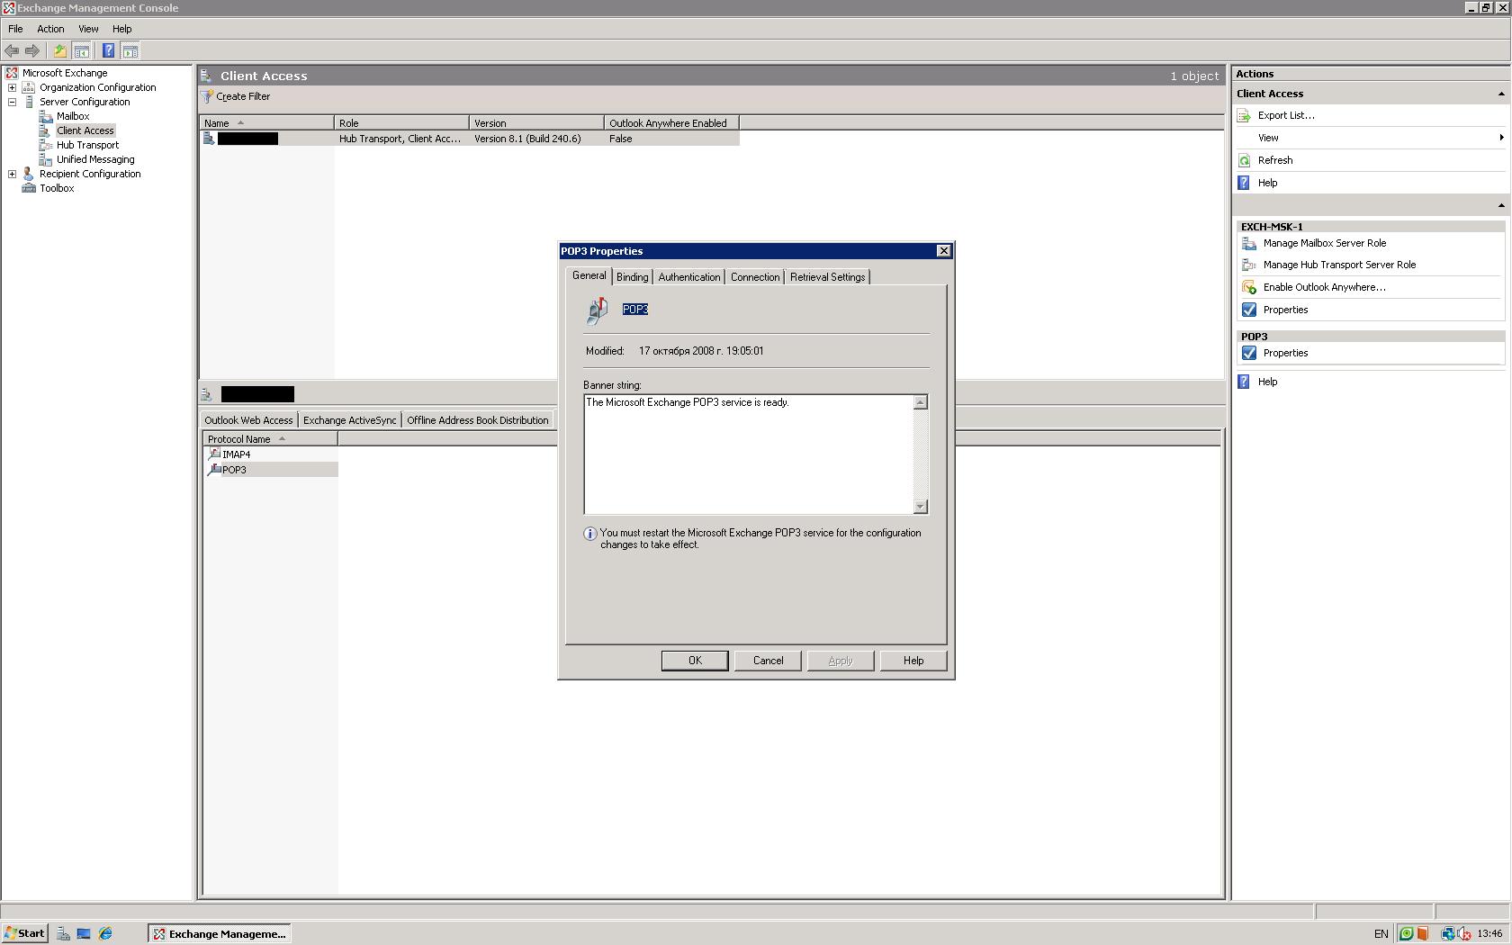
Task: Open the Hub Transport tree node
Action: (x=87, y=145)
